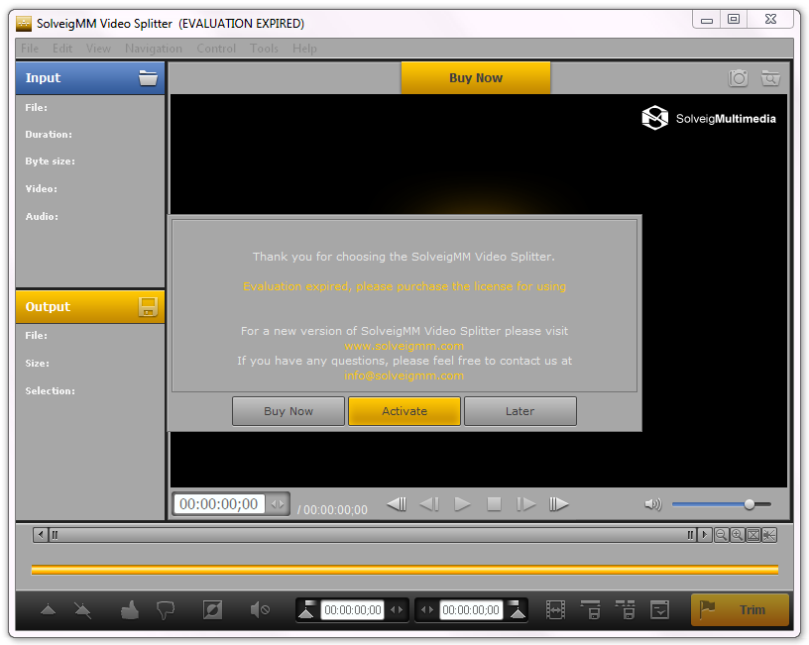Step back one frame
The height and width of the screenshot is (645, 809).
[x=429, y=503]
